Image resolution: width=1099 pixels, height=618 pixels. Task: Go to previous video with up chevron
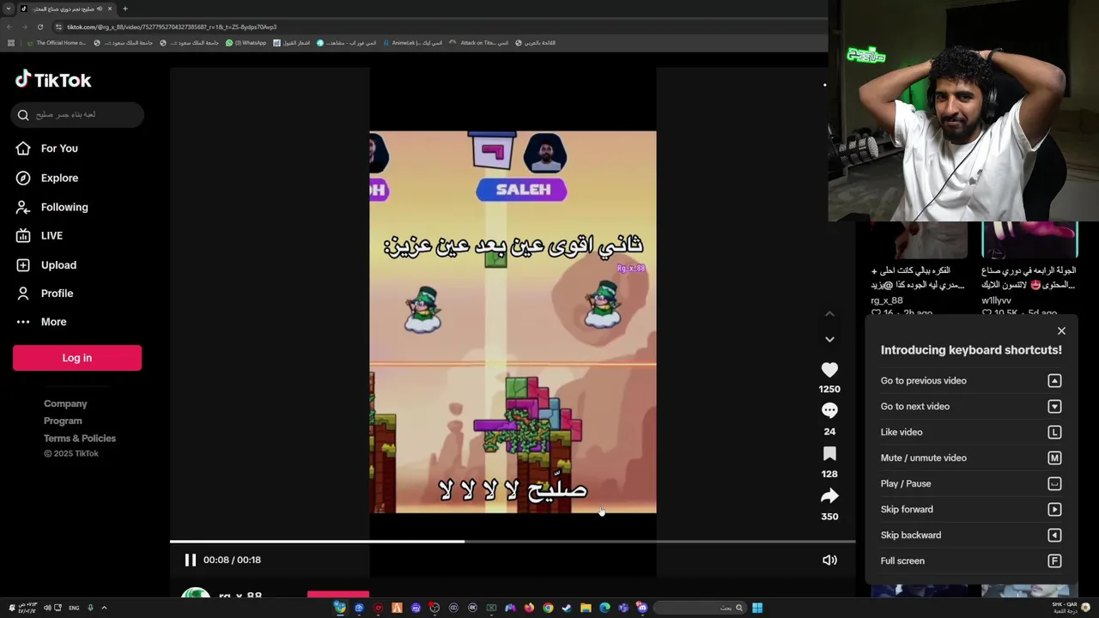(x=829, y=314)
